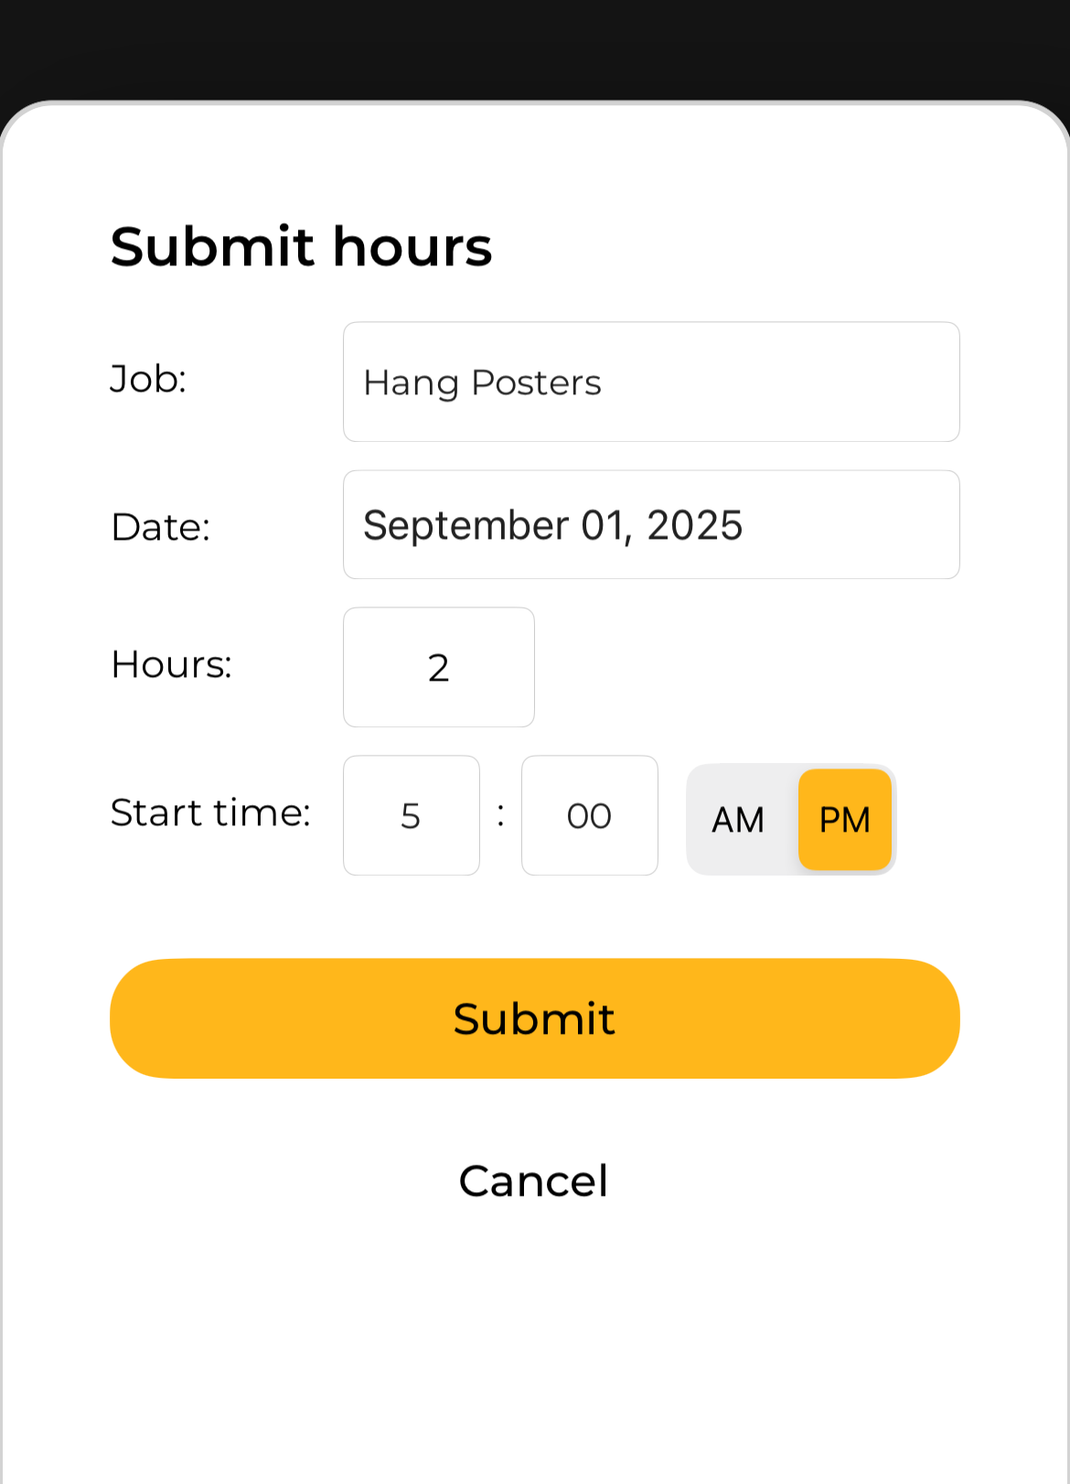Click the colon between hour and minutes
The width and height of the screenshot is (1070, 1484).
tap(500, 814)
